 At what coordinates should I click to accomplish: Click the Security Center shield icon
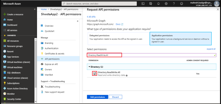5,99
